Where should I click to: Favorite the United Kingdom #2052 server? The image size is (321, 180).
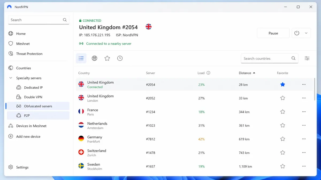282,98
